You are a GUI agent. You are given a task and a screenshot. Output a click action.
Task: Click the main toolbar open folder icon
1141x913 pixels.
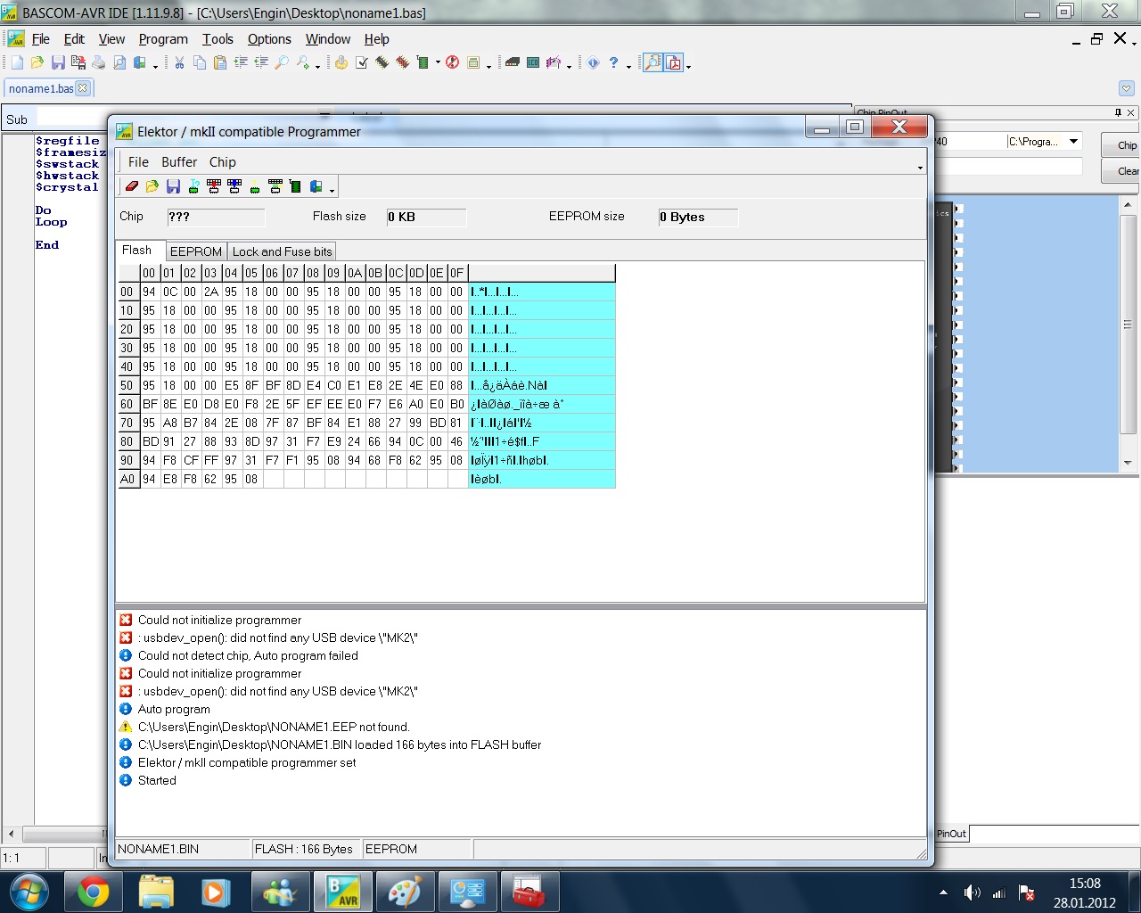(x=37, y=62)
